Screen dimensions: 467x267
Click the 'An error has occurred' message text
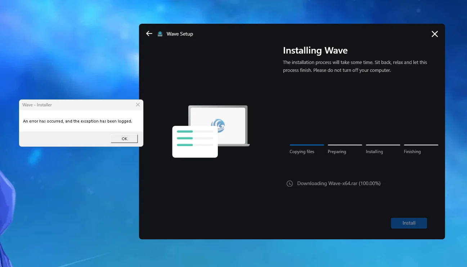coord(77,121)
